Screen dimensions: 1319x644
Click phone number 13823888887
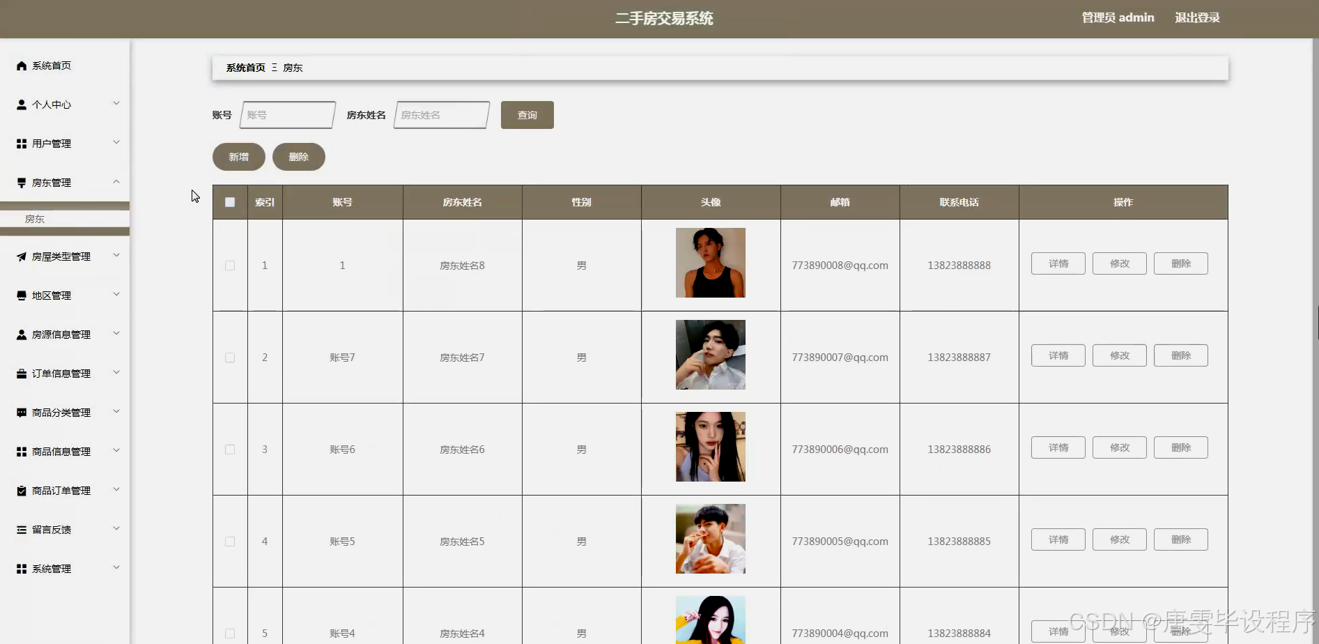pos(959,358)
